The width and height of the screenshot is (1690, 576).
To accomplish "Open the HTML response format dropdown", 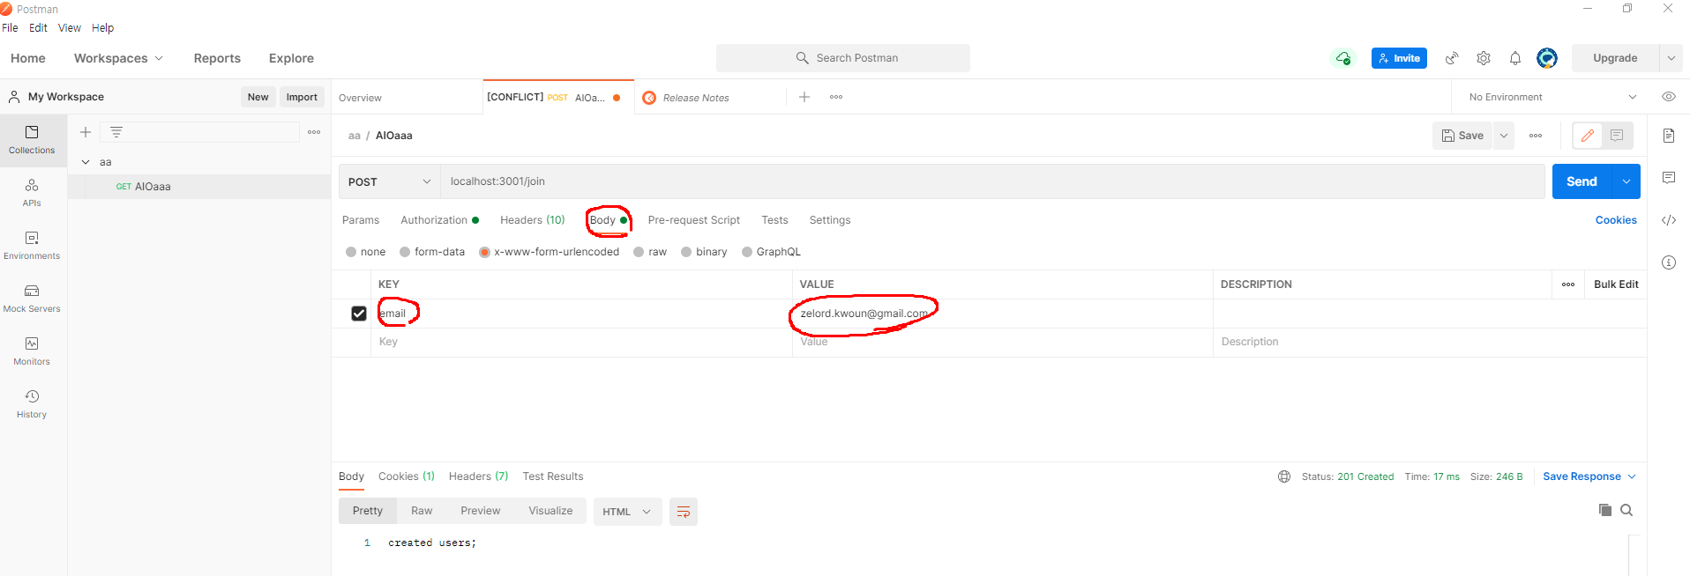I will [x=627, y=512].
